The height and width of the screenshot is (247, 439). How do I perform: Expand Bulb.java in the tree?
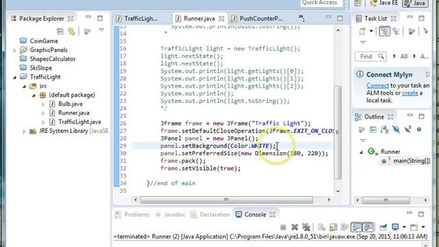pos(43,104)
